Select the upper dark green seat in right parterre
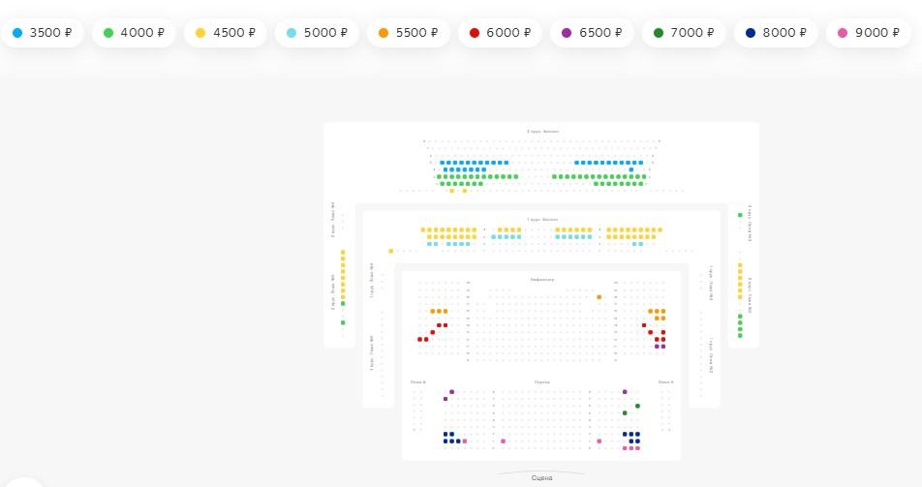 (637, 406)
